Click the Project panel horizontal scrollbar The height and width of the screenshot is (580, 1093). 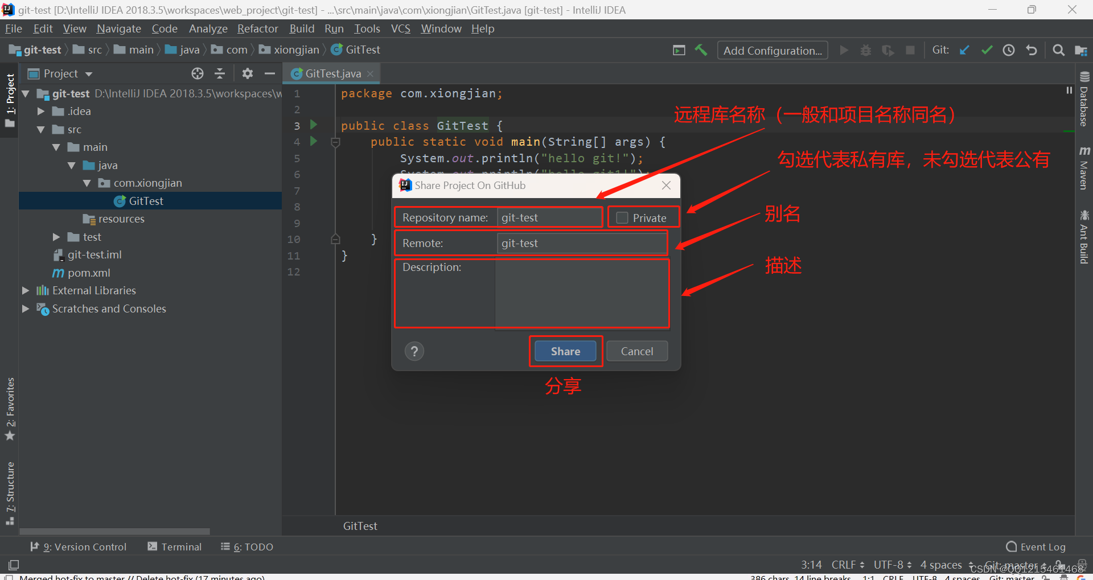pyautogui.click(x=115, y=531)
